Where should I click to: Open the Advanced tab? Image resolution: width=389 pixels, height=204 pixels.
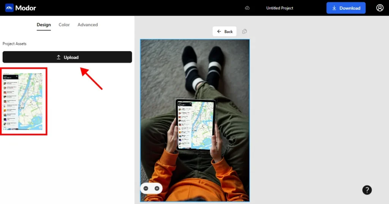coord(88,25)
